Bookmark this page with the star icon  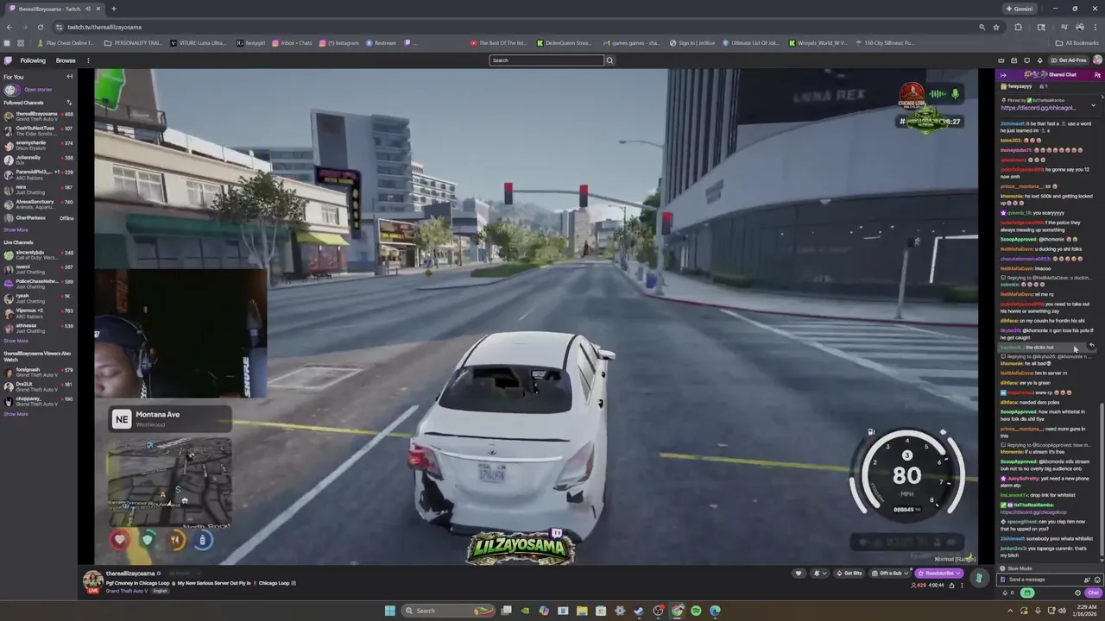click(996, 27)
